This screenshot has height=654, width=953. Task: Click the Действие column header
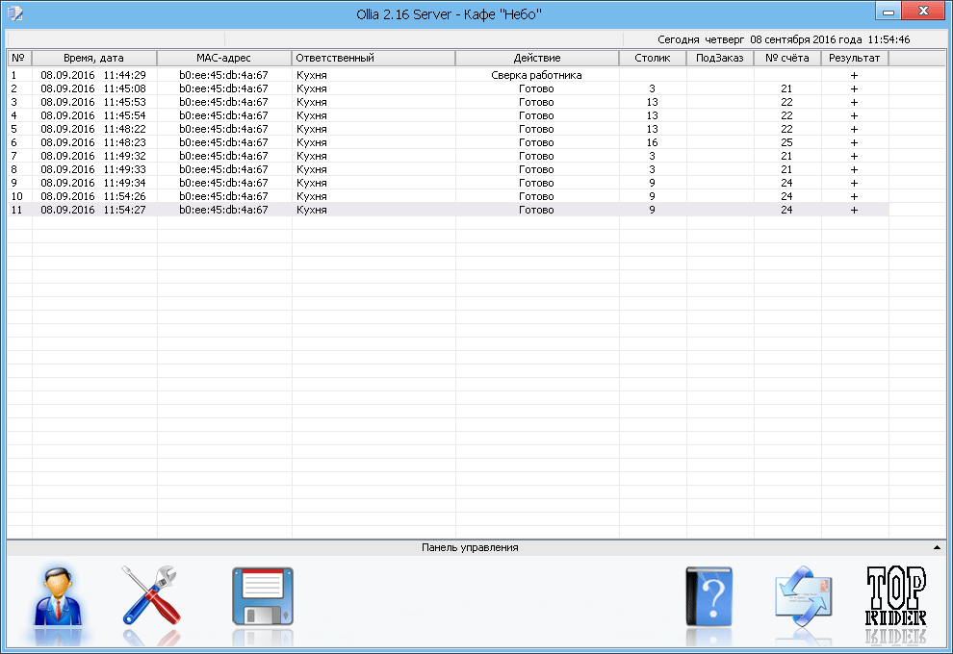[537, 59]
